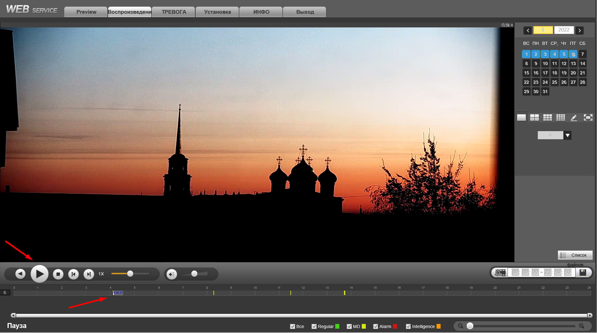Open the Preview tab
The height and width of the screenshot is (333, 597).
[86, 12]
